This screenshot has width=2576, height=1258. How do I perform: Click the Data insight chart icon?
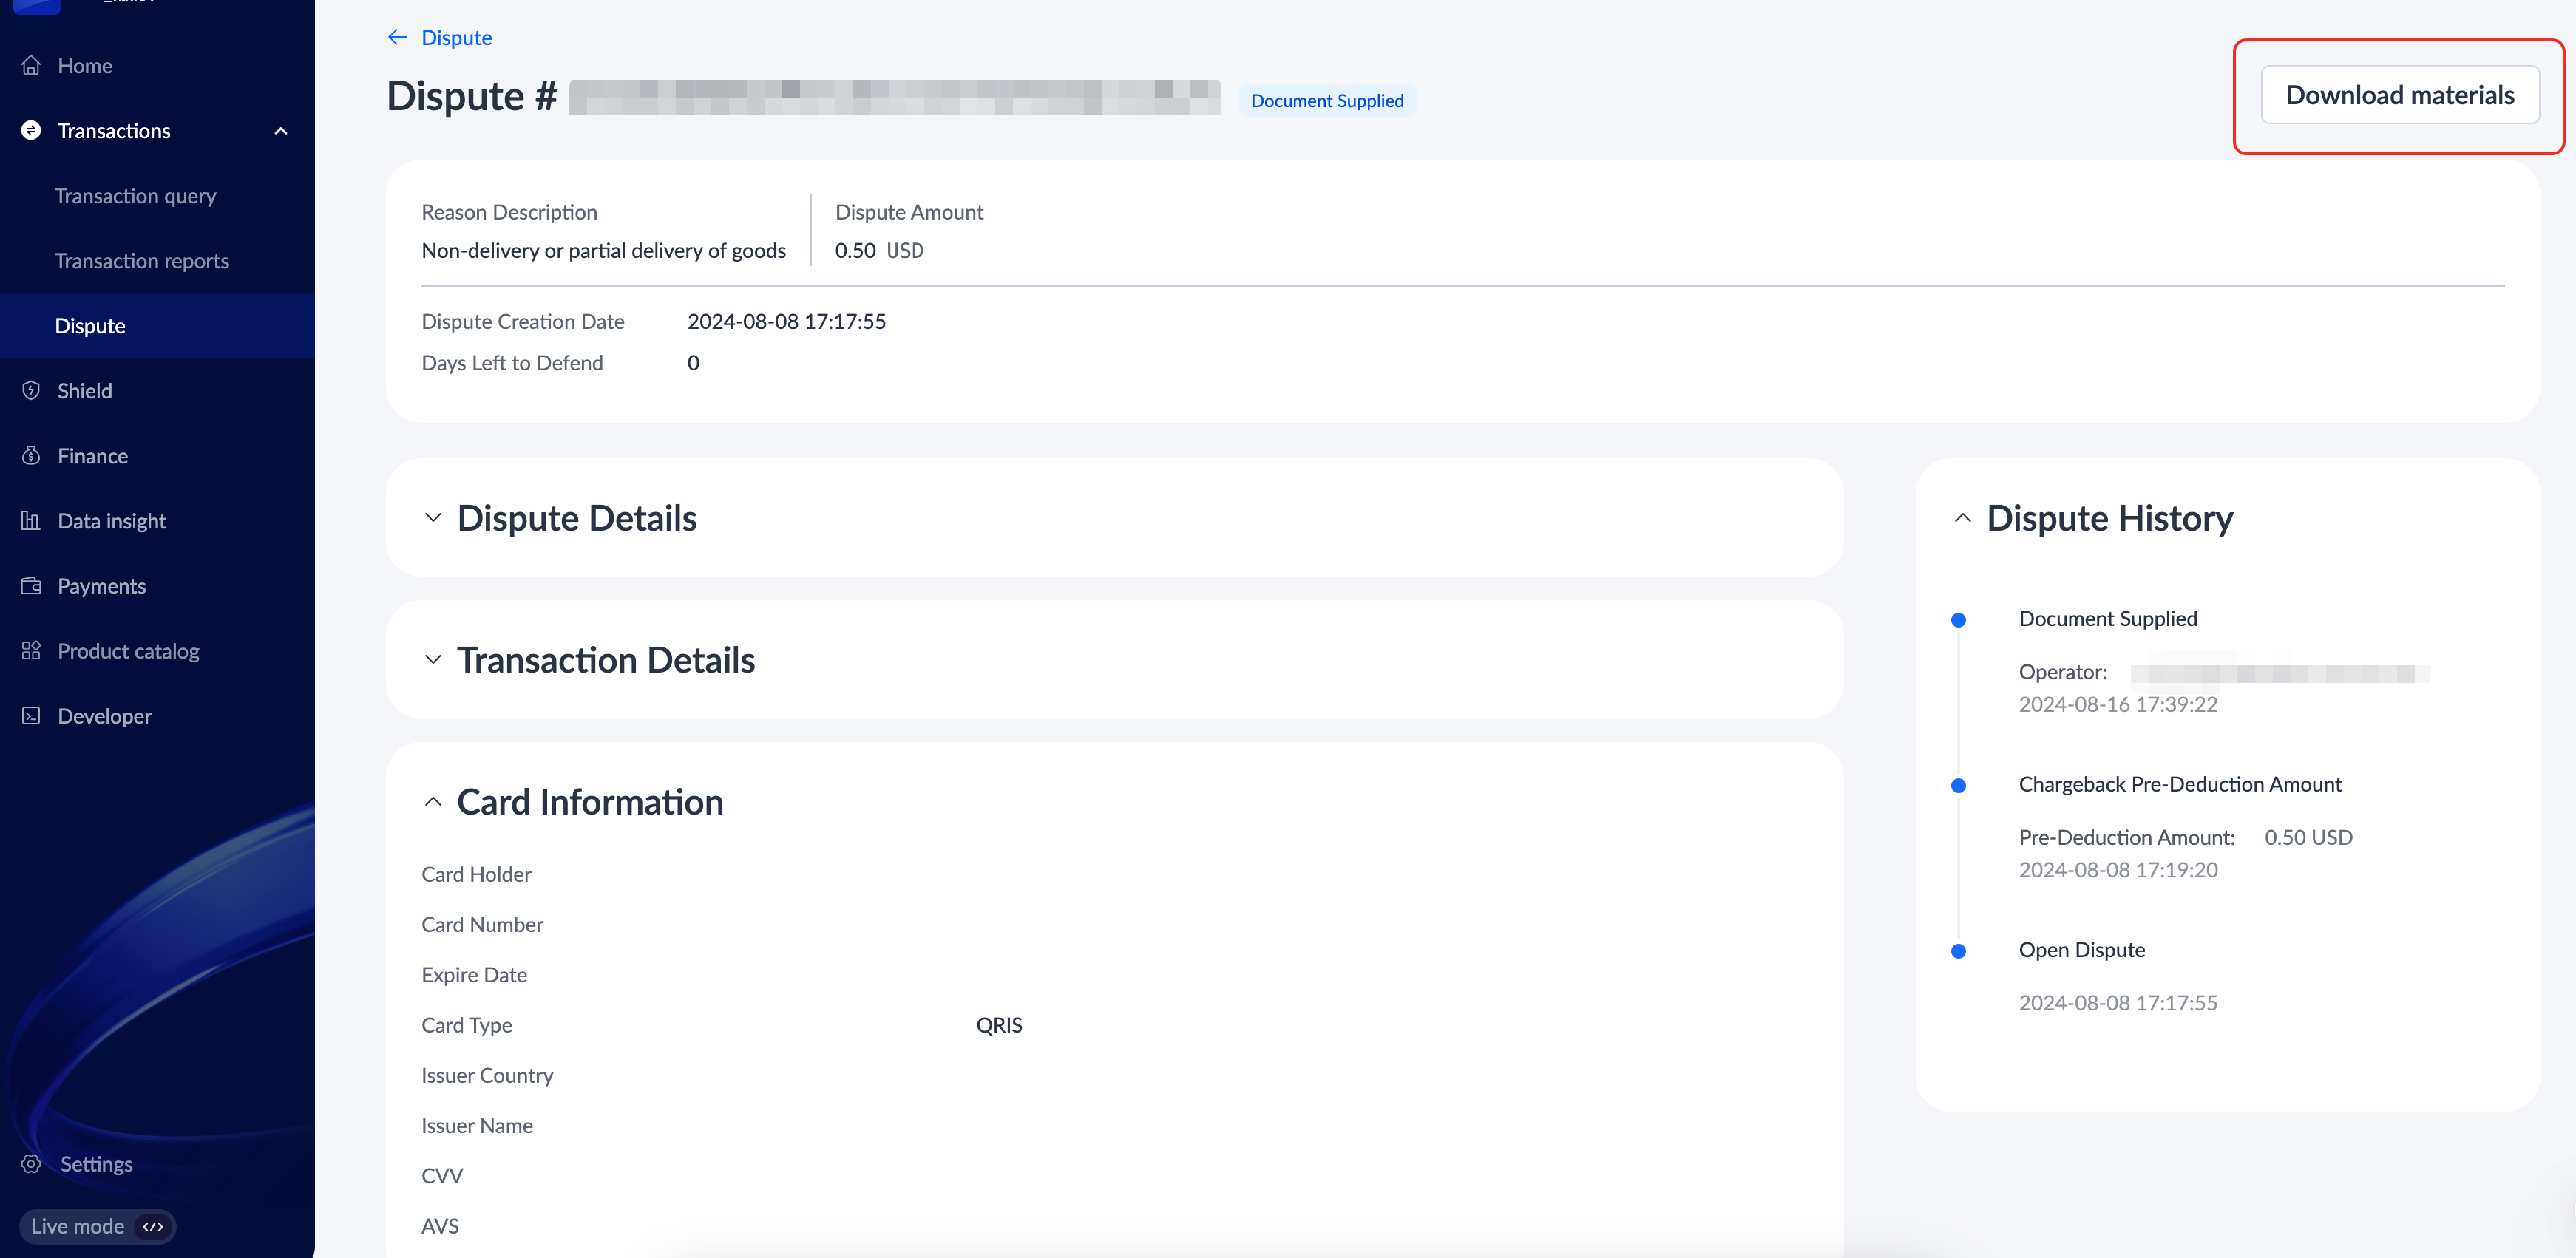pyautogui.click(x=31, y=521)
